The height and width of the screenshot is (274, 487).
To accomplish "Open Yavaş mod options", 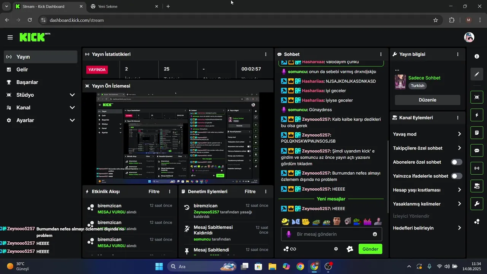I will coord(427,134).
